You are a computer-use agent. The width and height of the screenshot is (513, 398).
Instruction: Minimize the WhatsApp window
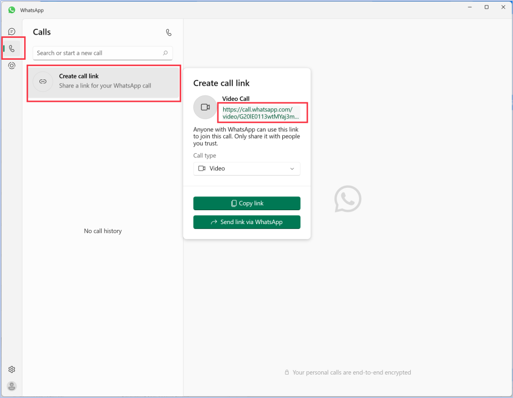click(470, 7)
